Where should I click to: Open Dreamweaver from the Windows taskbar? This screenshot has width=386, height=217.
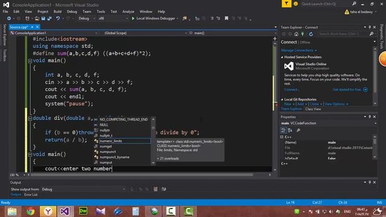click(83, 212)
